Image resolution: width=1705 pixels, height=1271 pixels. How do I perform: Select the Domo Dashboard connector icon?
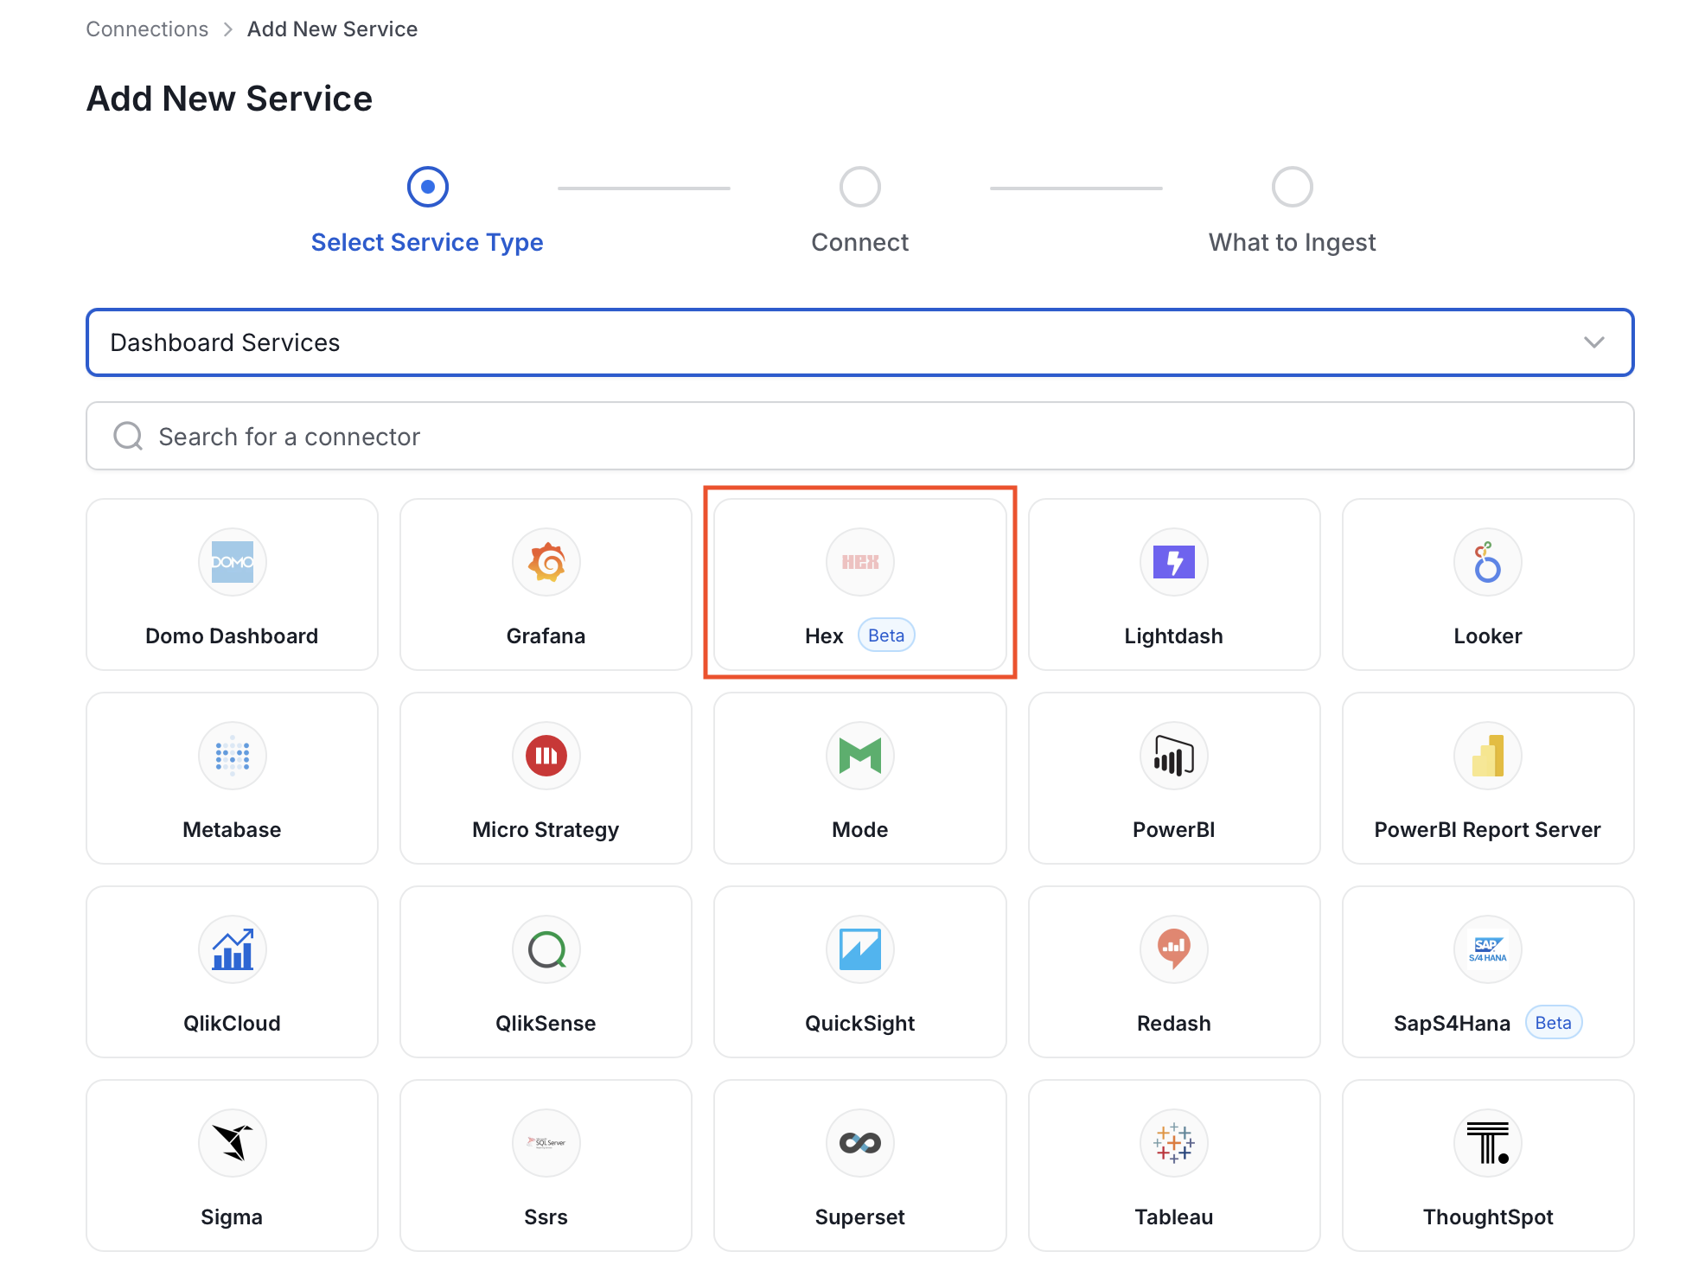232,562
